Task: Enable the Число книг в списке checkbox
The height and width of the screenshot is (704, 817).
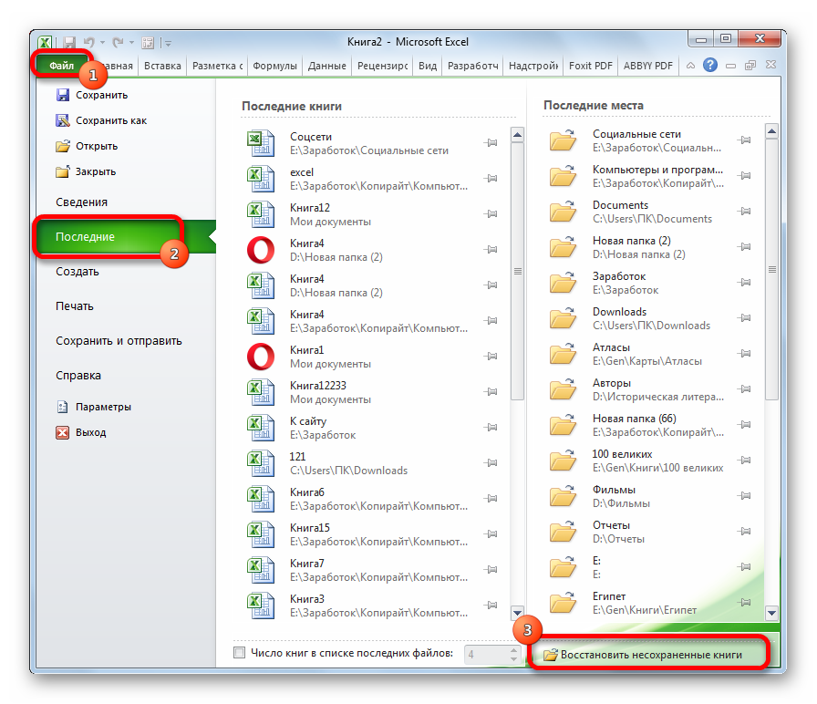Action: pyautogui.click(x=239, y=652)
